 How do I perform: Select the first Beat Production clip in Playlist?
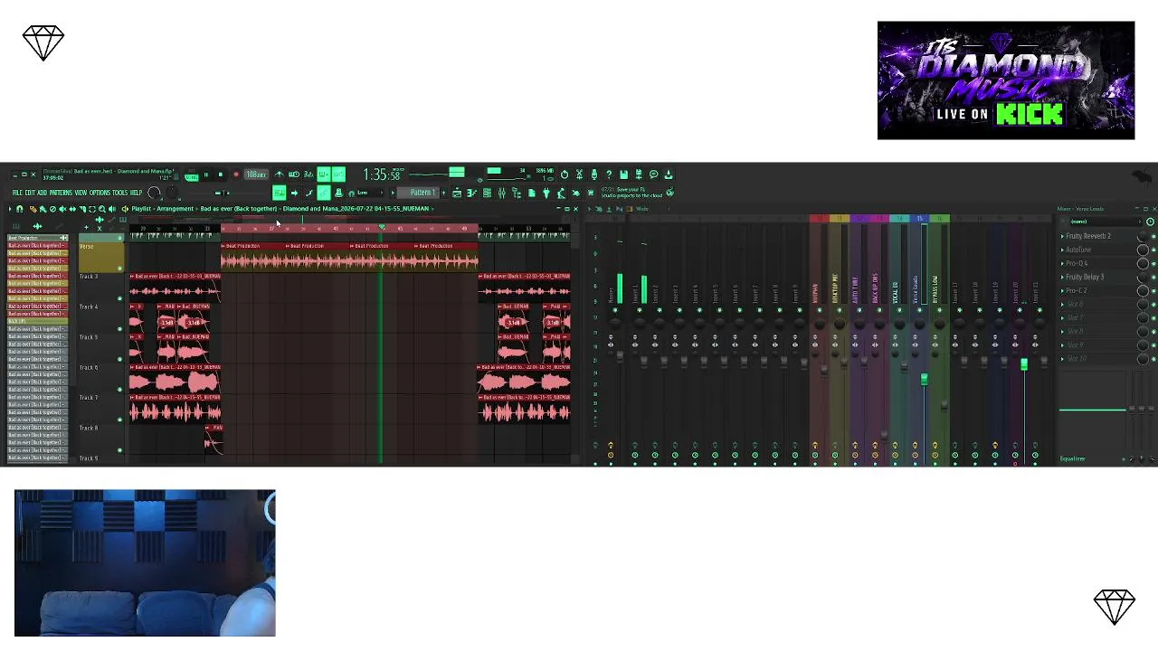[x=253, y=259]
